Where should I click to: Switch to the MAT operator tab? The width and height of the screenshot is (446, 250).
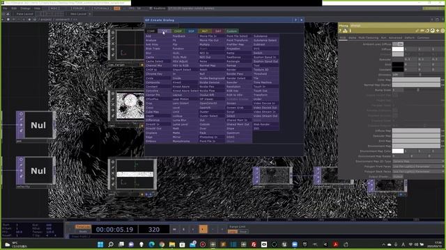tap(204, 31)
